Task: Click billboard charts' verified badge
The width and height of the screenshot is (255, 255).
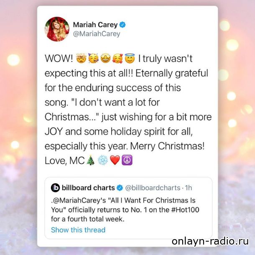Action: point(120,188)
